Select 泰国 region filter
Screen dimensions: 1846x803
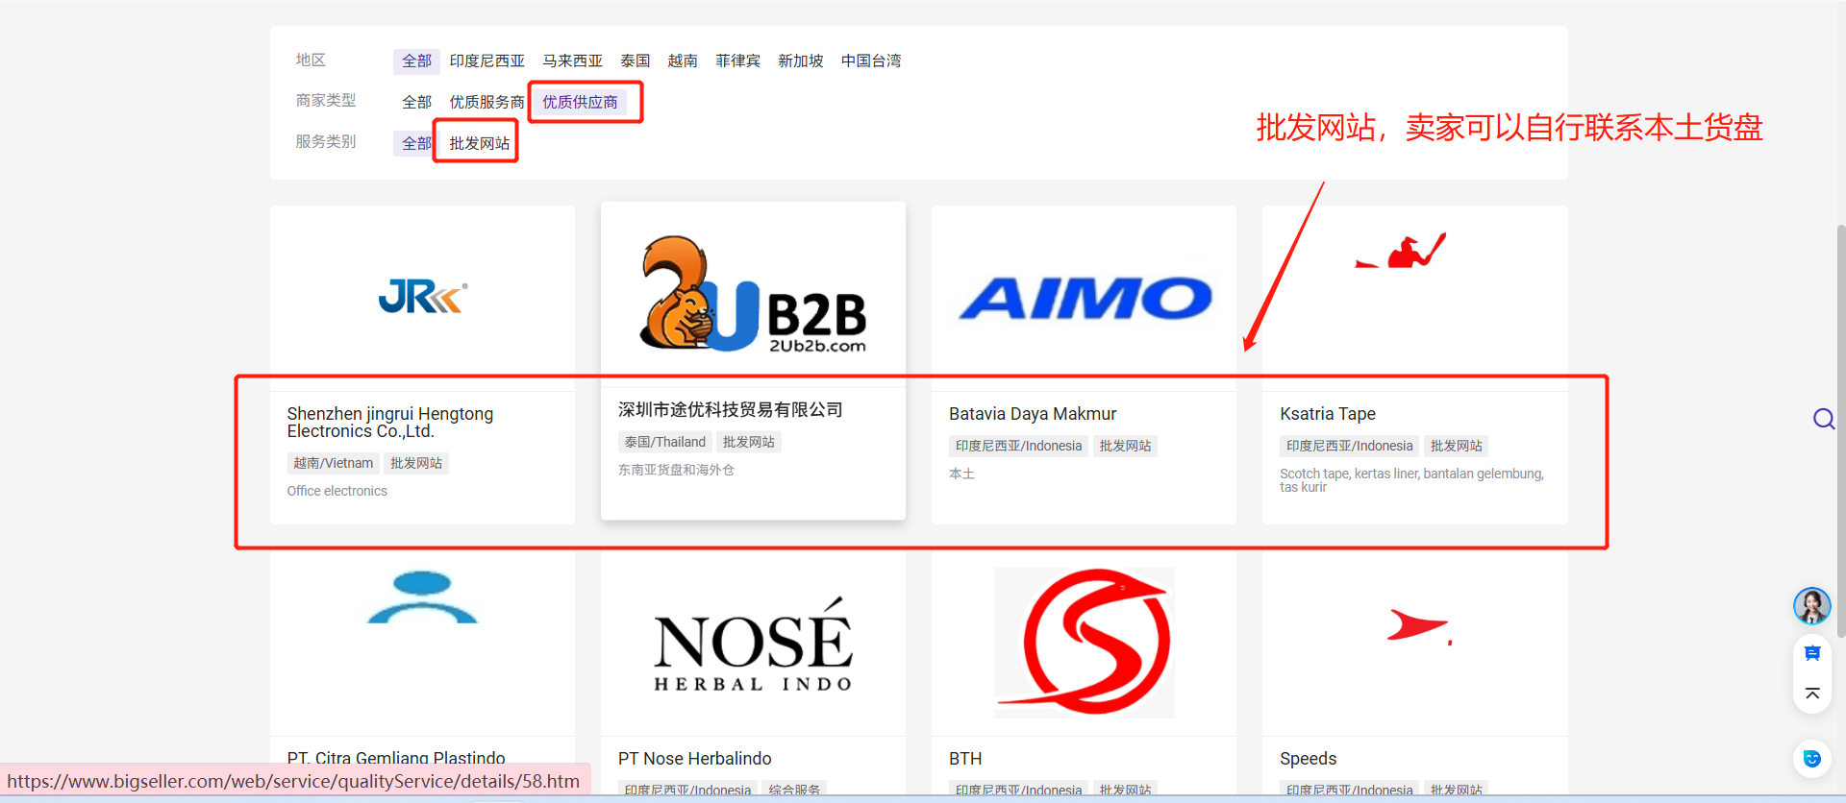click(635, 61)
